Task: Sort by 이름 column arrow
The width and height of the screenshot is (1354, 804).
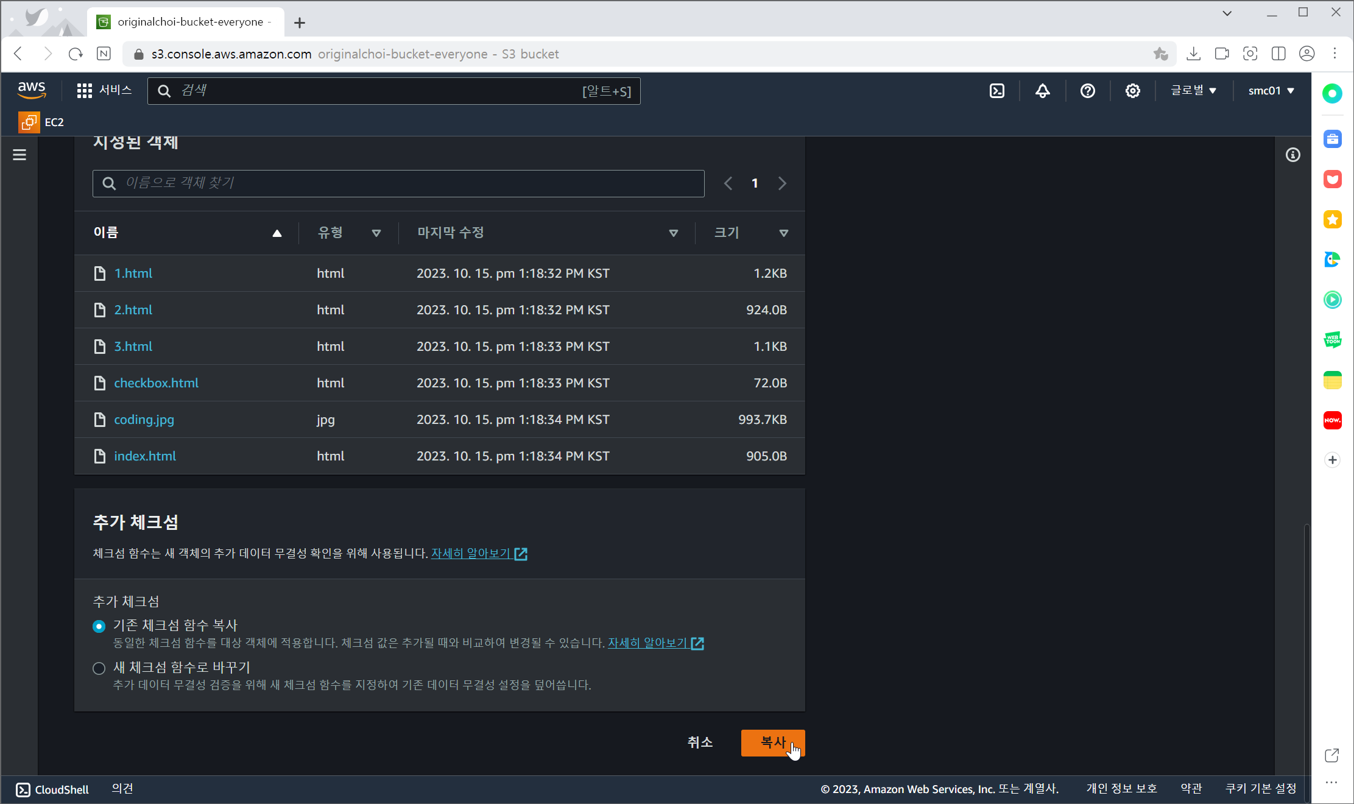Action: tap(277, 233)
